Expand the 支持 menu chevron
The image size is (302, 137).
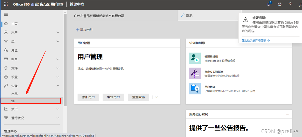(x=58, y=68)
